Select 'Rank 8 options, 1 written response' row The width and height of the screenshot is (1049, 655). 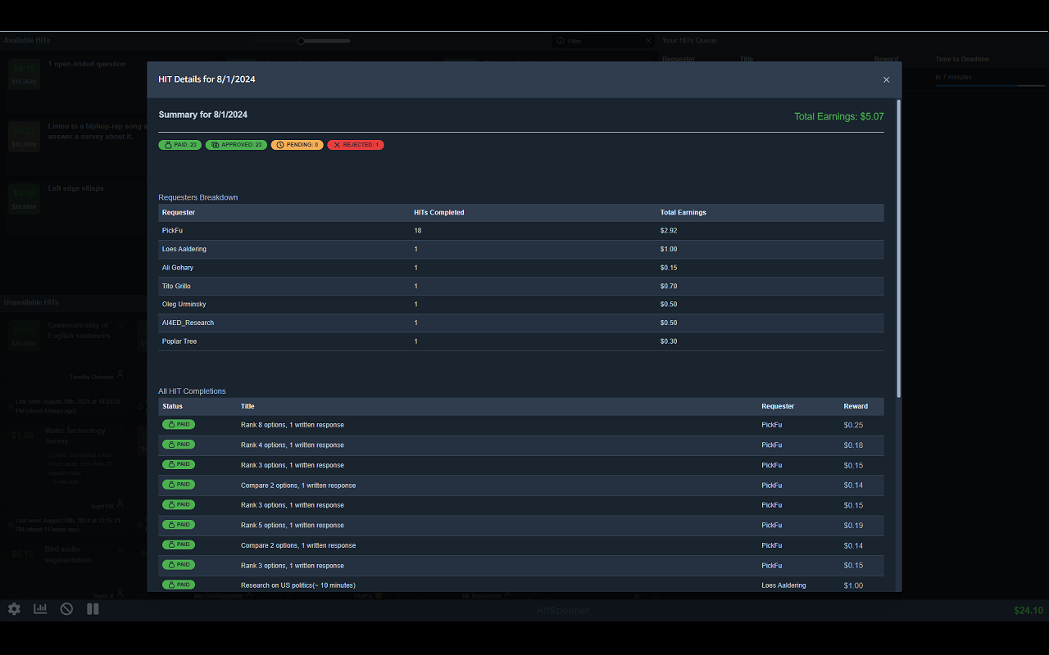pos(293,425)
